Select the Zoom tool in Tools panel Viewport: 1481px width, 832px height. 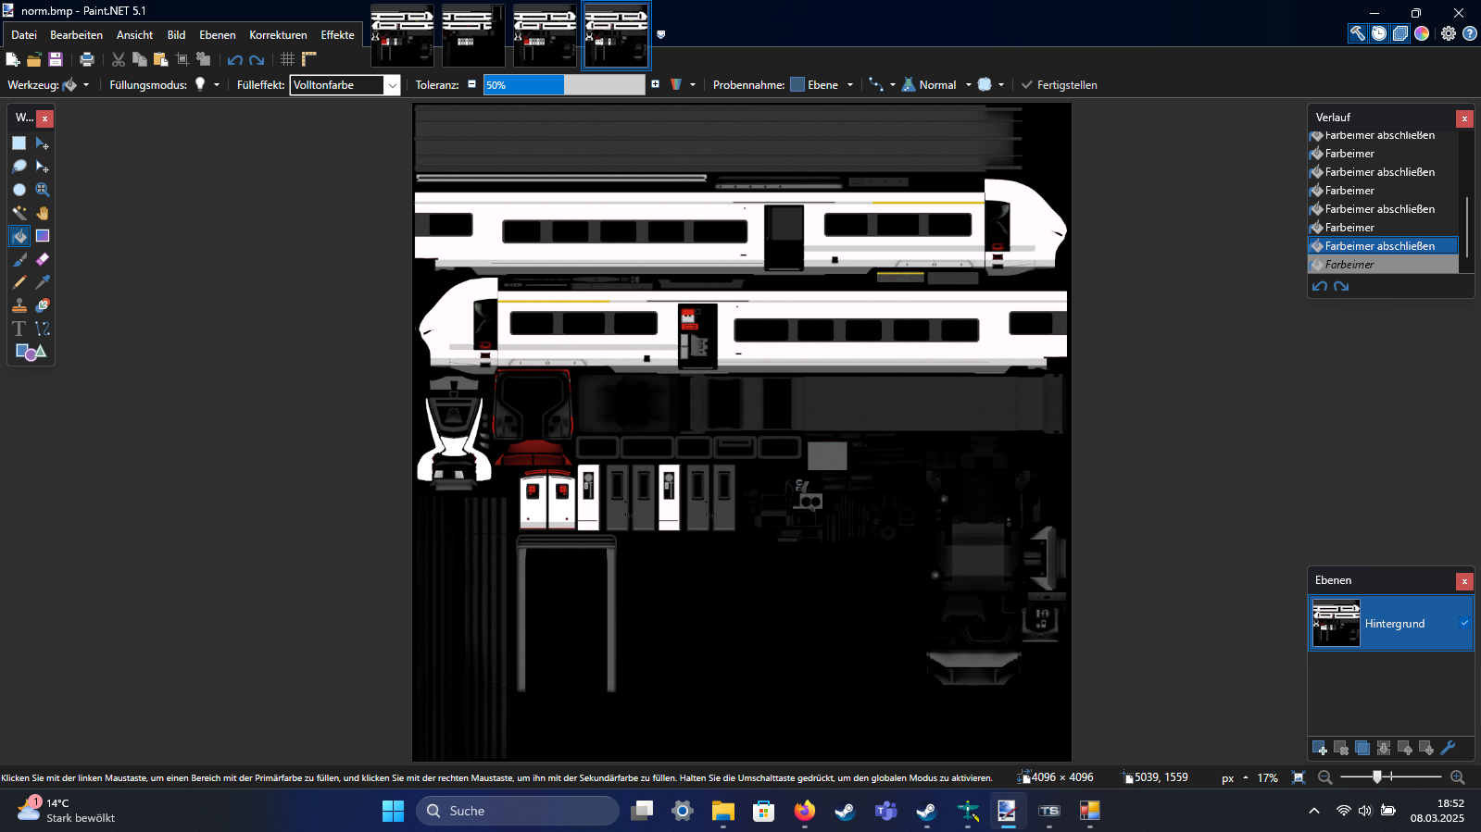pyautogui.click(x=43, y=190)
